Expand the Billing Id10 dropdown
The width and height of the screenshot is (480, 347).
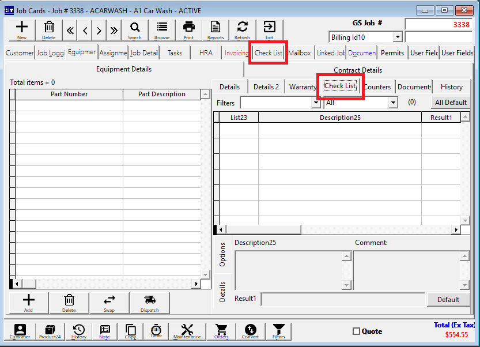(398, 37)
